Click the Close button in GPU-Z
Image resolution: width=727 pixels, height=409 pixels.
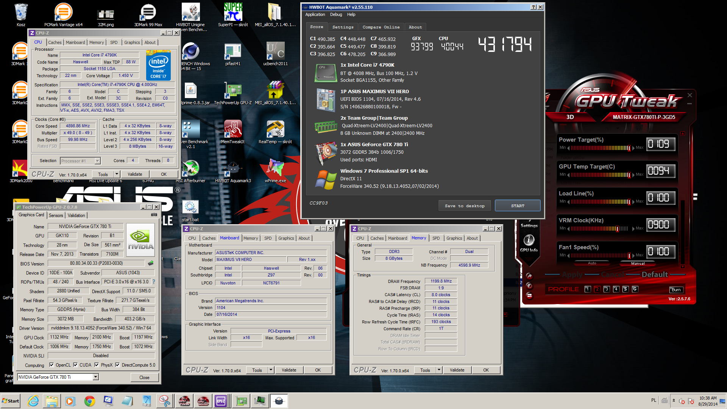tap(144, 377)
